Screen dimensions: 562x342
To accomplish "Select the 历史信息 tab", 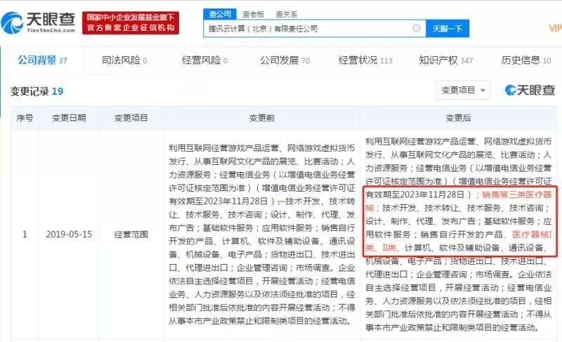I will point(526,60).
